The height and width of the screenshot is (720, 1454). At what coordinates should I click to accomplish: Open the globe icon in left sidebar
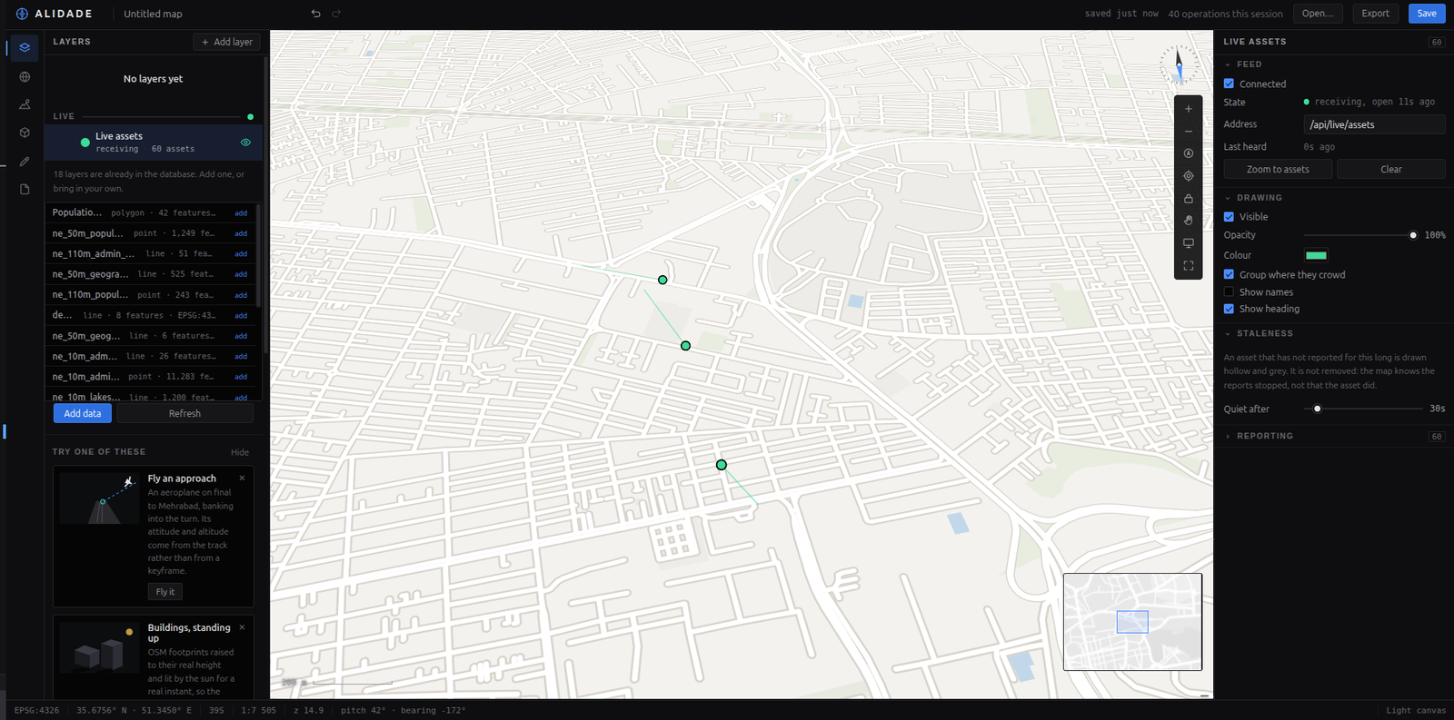25,77
